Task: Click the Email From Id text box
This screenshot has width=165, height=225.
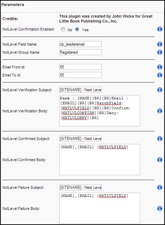Action: coord(80,67)
